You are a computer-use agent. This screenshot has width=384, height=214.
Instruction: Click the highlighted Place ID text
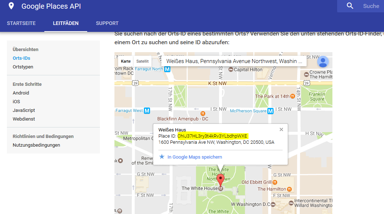tap(212, 136)
